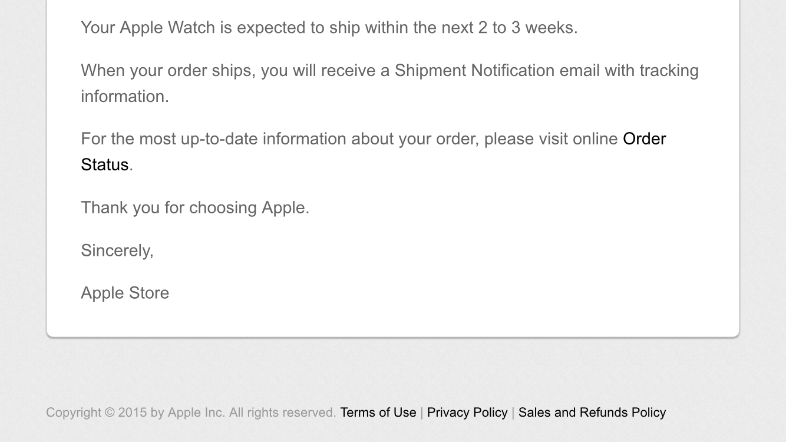This screenshot has width=786, height=442.
Task: Click the "All rights reserved." footer text
Action: 282,413
